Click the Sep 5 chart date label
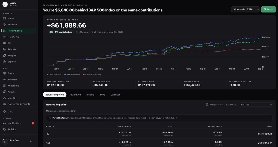This screenshot has width=278, height=147. (x=260, y=69)
